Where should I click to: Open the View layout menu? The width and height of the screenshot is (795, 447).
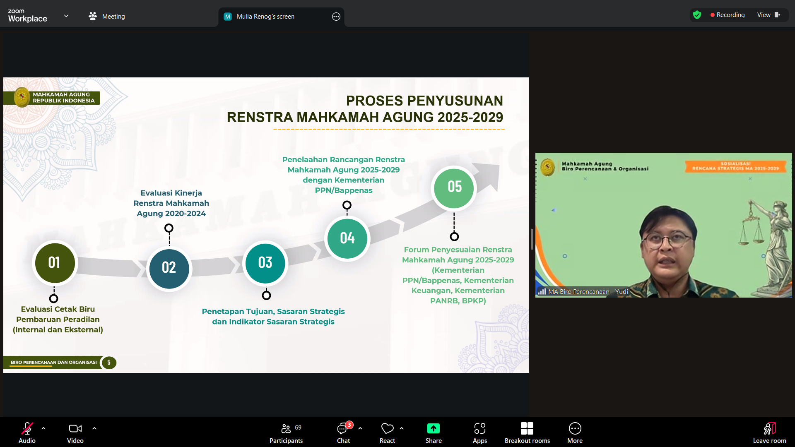tap(768, 15)
